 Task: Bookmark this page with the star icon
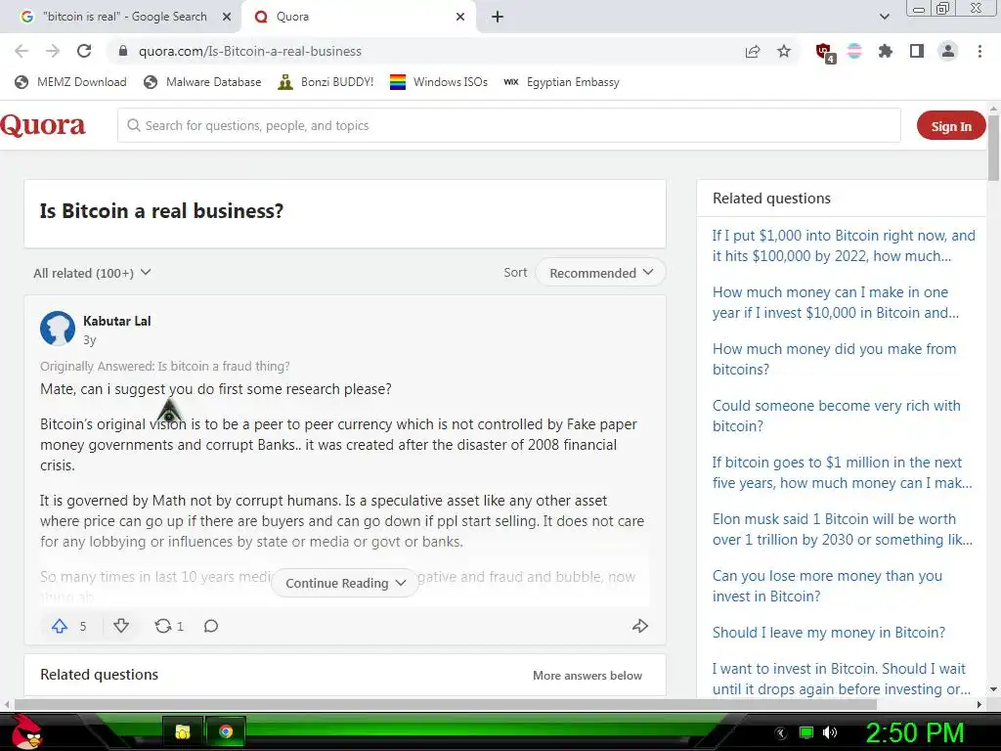click(x=784, y=51)
